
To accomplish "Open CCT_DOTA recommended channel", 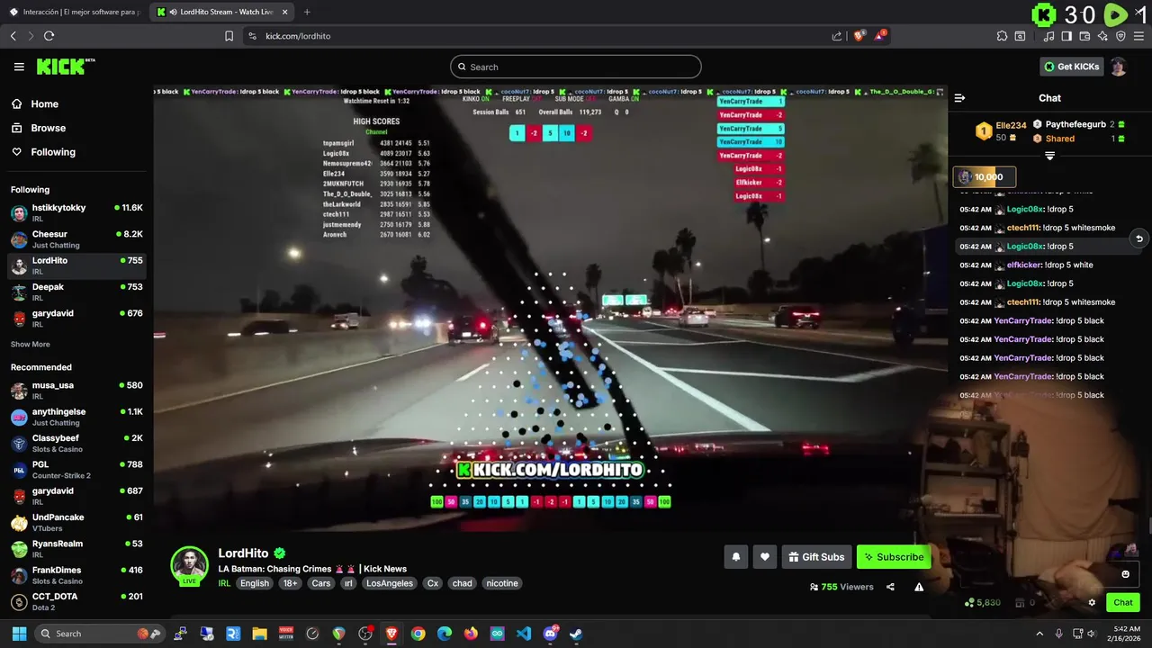I will 76,601.
